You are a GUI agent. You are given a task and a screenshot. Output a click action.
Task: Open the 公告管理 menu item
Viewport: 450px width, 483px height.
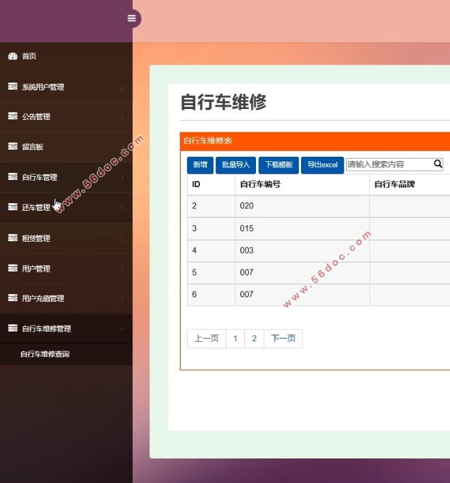tap(66, 117)
